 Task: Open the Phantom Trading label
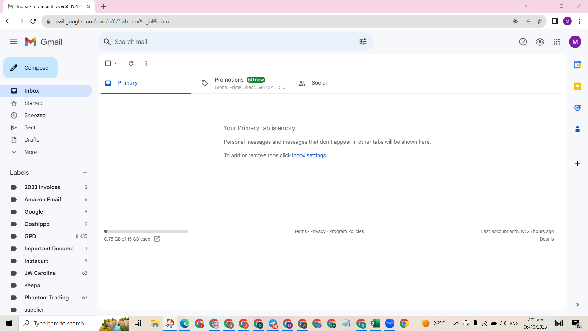(x=46, y=298)
